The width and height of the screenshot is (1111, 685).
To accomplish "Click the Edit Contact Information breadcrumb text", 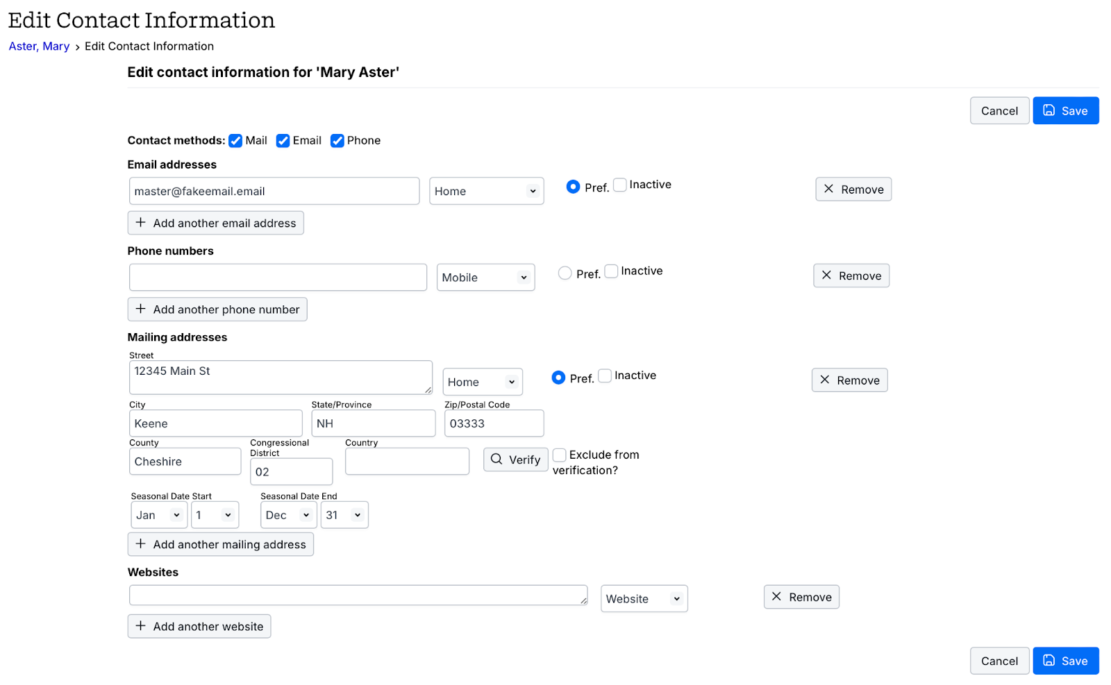I will [149, 46].
